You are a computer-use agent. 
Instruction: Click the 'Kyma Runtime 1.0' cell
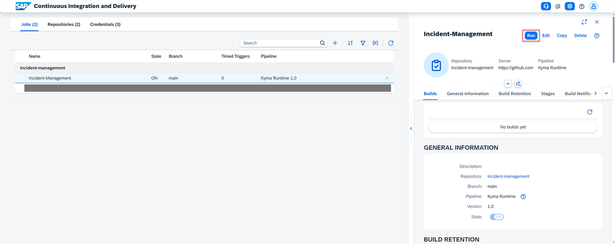[278, 78]
